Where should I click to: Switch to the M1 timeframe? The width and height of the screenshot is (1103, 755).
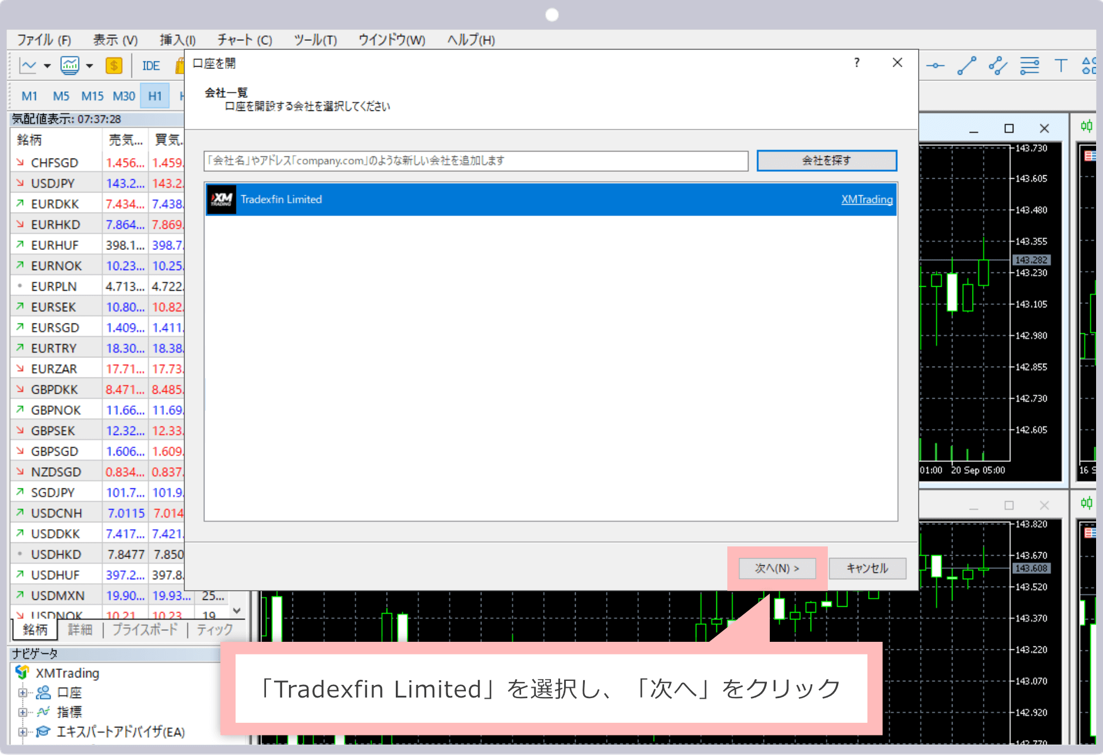[29, 96]
